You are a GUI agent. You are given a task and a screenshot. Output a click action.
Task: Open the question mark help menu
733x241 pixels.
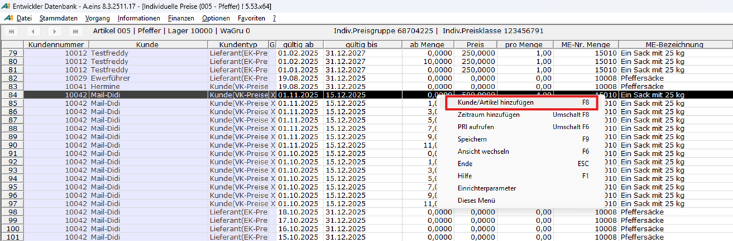[x=274, y=18]
